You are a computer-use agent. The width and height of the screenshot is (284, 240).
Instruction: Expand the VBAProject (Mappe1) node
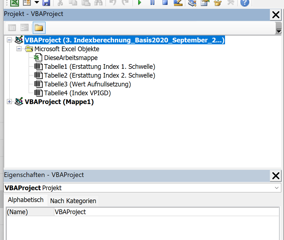[x=9, y=102]
